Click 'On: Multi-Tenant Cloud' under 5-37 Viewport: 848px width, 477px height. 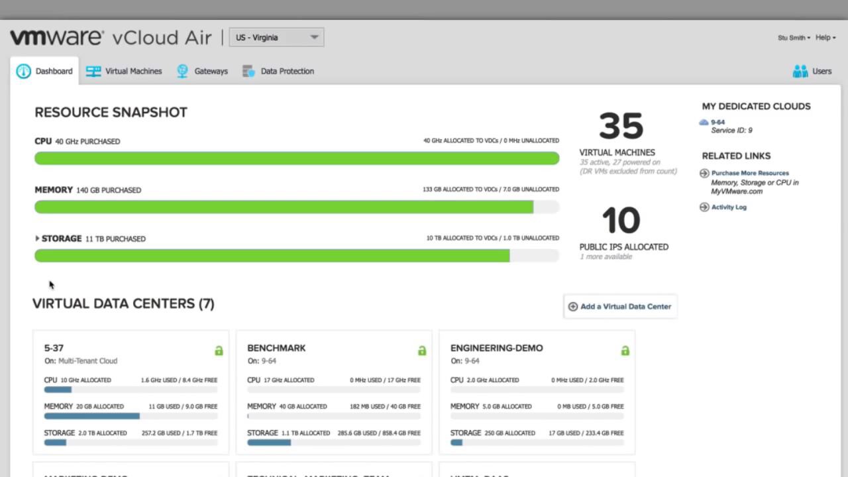pos(81,361)
